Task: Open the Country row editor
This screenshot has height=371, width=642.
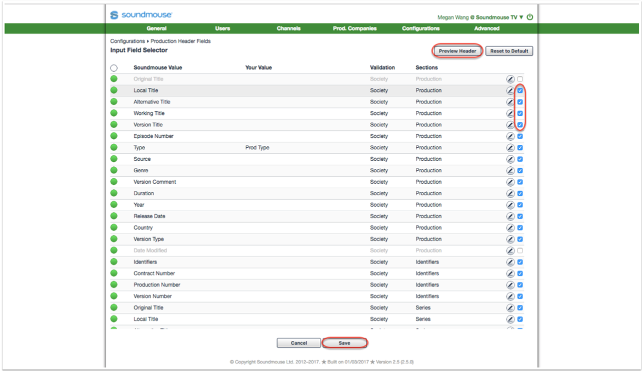Action: point(510,228)
